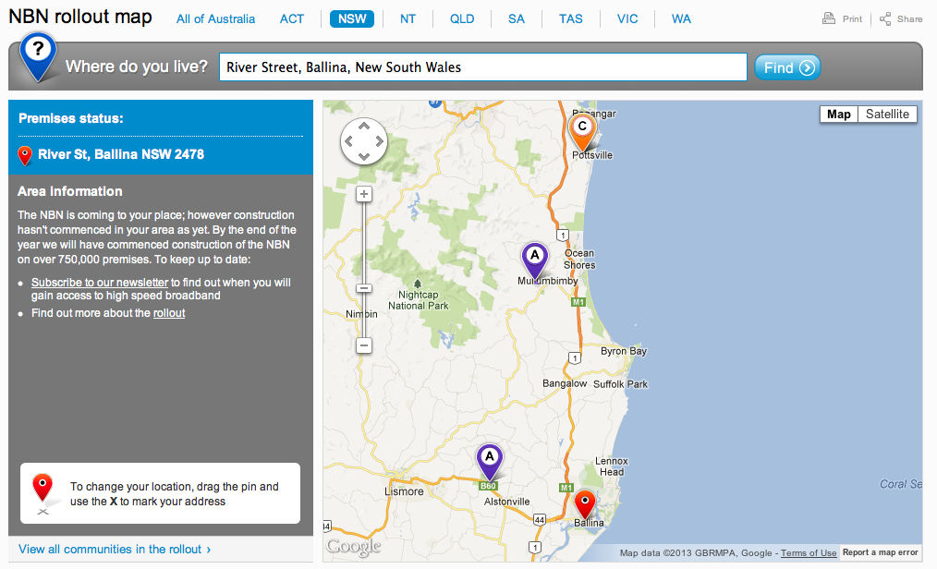
Task: Click the Print text link
Action: point(852,19)
